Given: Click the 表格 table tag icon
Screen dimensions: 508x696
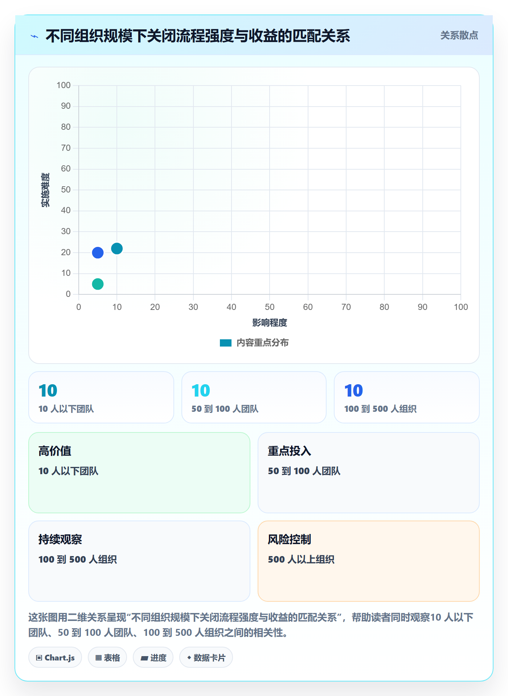Looking at the screenshot, I should pyautogui.click(x=98, y=658).
